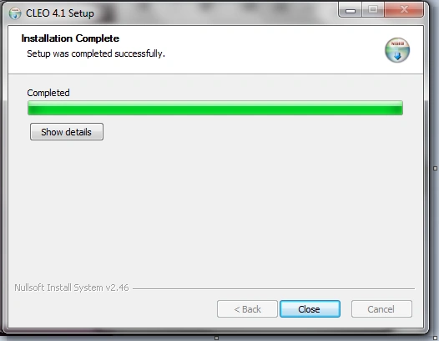Click the NSIS installer logo in header

click(x=397, y=50)
